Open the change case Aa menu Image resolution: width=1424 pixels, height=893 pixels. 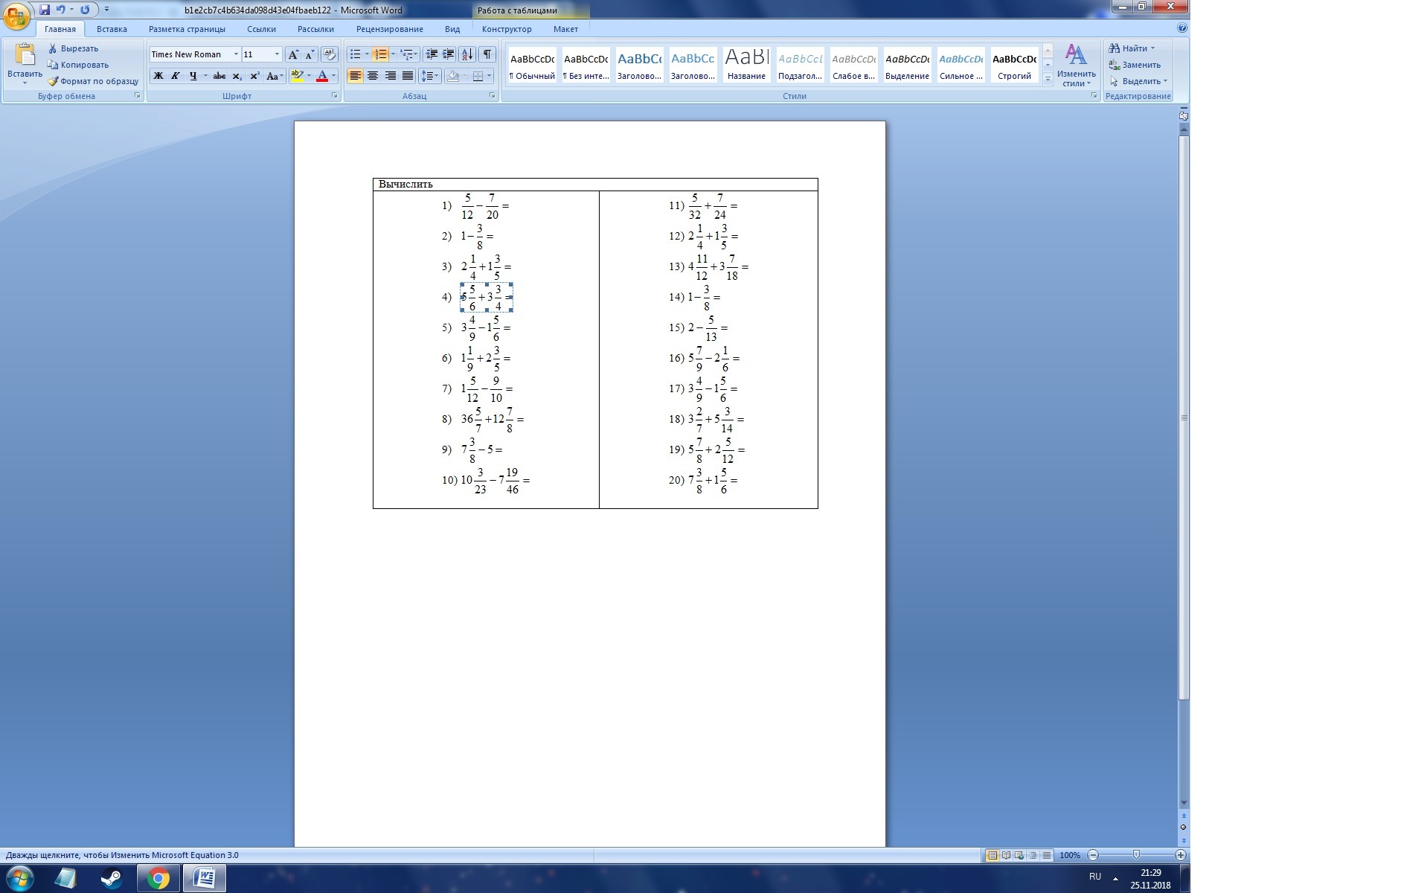[274, 76]
